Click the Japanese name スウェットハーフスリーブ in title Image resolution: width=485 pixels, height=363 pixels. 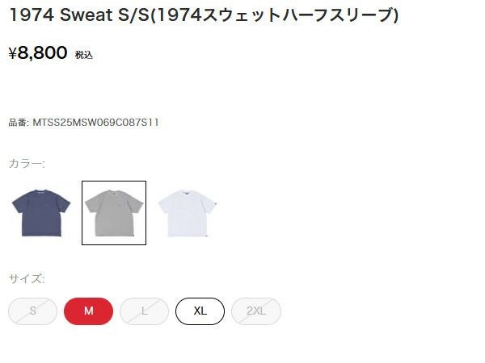(x=298, y=15)
